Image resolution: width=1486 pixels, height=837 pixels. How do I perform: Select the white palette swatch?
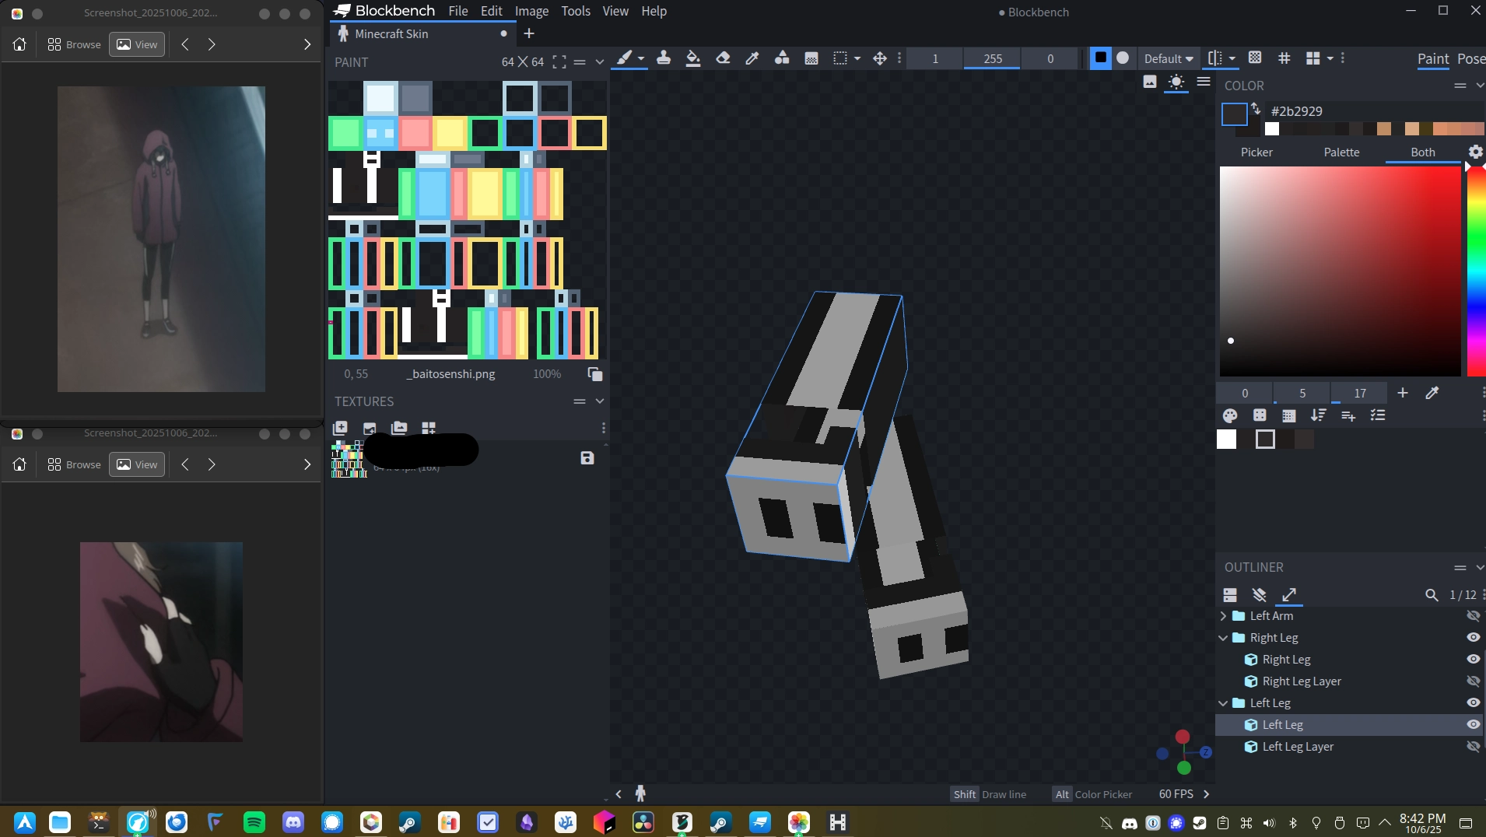1226,440
